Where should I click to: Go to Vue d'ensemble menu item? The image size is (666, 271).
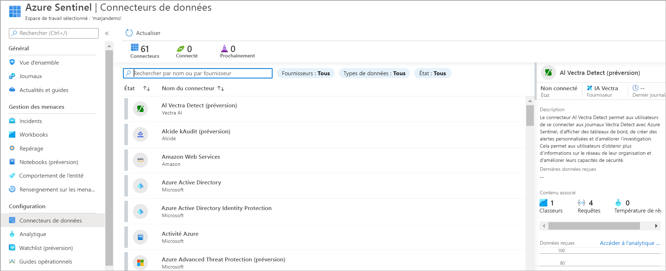(39, 62)
